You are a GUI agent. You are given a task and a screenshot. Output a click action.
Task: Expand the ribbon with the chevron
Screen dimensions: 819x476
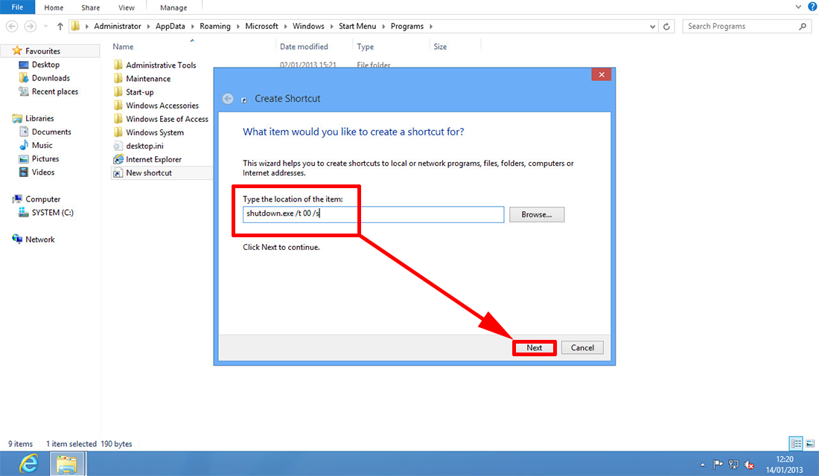pos(798,7)
